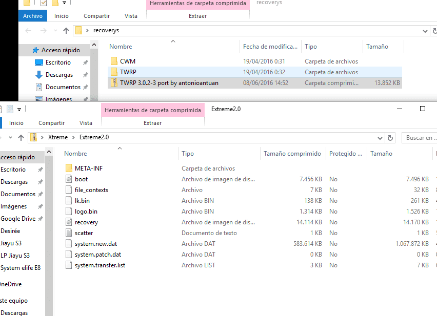The width and height of the screenshot is (437, 316).
Task: Click the scatter text document icon
Action: (69, 233)
